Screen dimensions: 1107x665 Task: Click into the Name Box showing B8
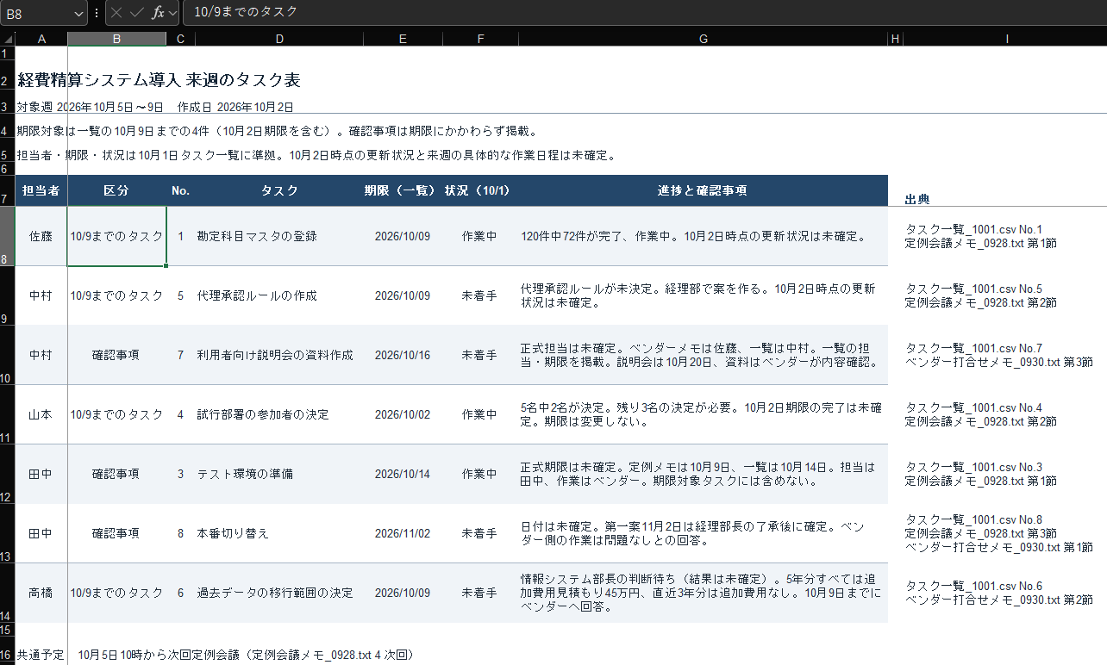[x=36, y=13]
